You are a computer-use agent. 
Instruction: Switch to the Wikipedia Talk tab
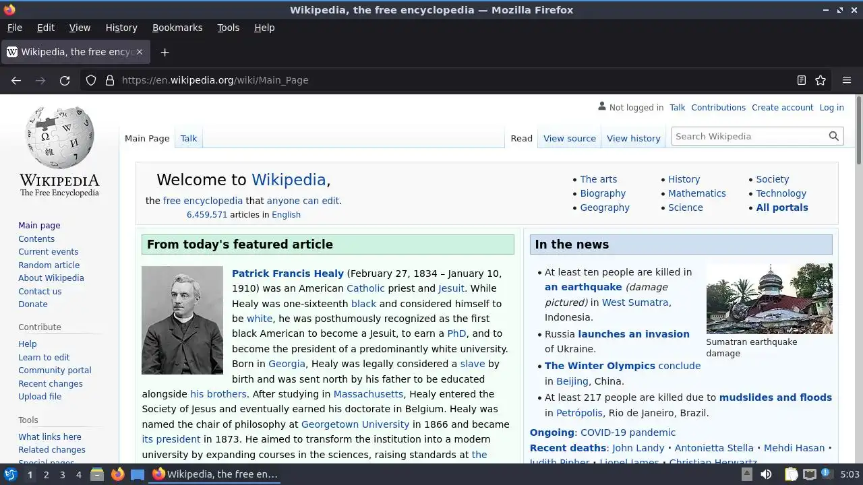(x=189, y=138)
